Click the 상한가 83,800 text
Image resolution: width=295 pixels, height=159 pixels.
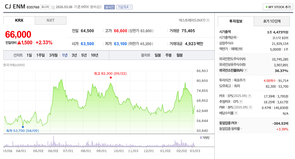(141, 31)
